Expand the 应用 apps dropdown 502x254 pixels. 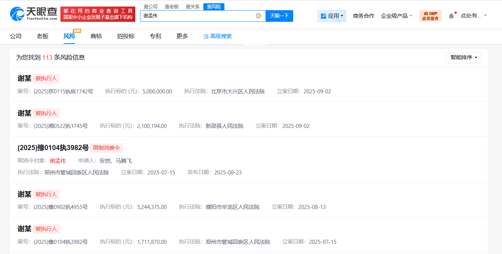pyautogui.click(x=332, y=16)
